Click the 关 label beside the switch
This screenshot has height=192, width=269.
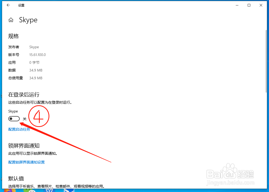[25, 119]
